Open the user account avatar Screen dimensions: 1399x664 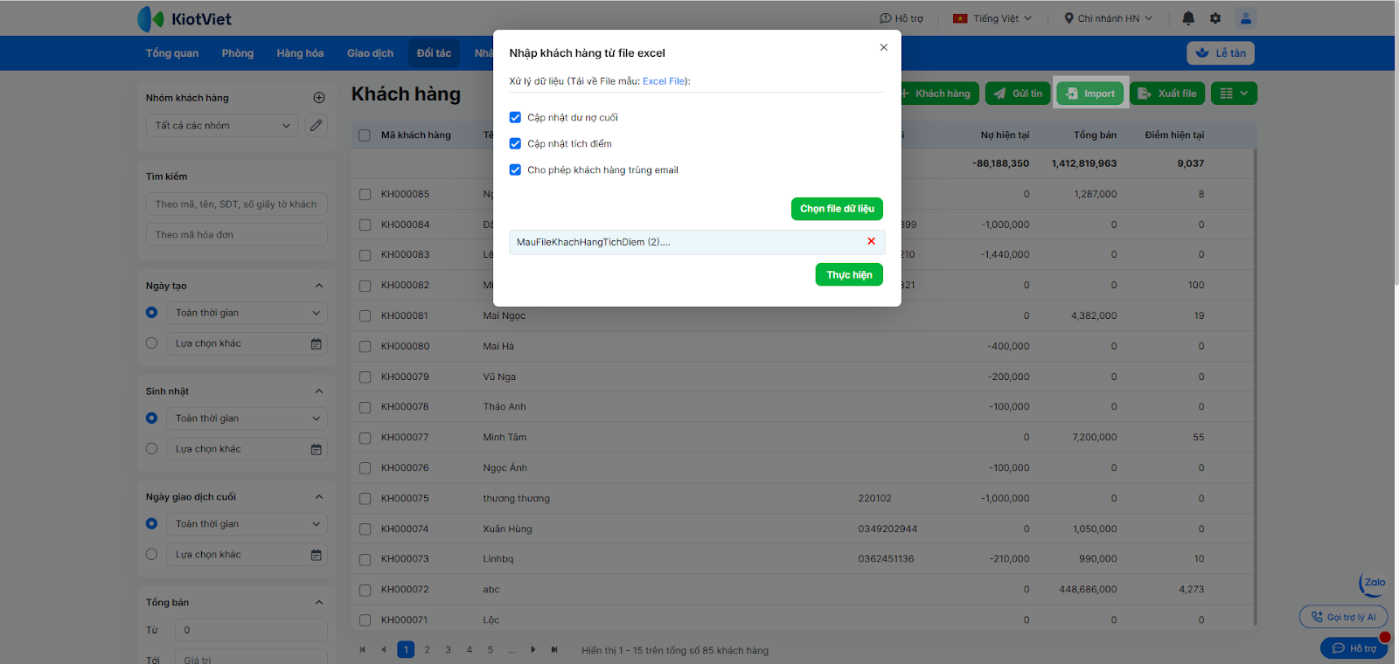(x=1246, y=18)
